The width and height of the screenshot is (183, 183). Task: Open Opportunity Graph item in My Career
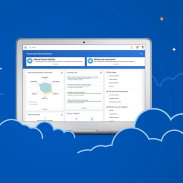[114, 83]
